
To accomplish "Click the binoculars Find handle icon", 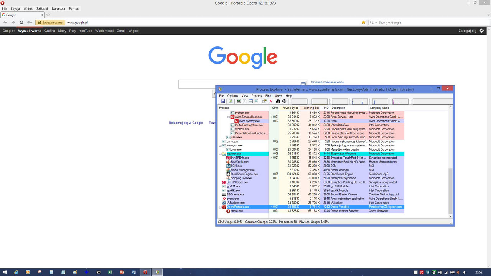I will (278, 101).
